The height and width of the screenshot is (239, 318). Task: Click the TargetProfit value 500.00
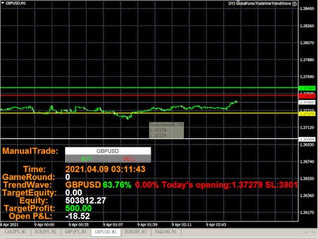click(79, 208)
